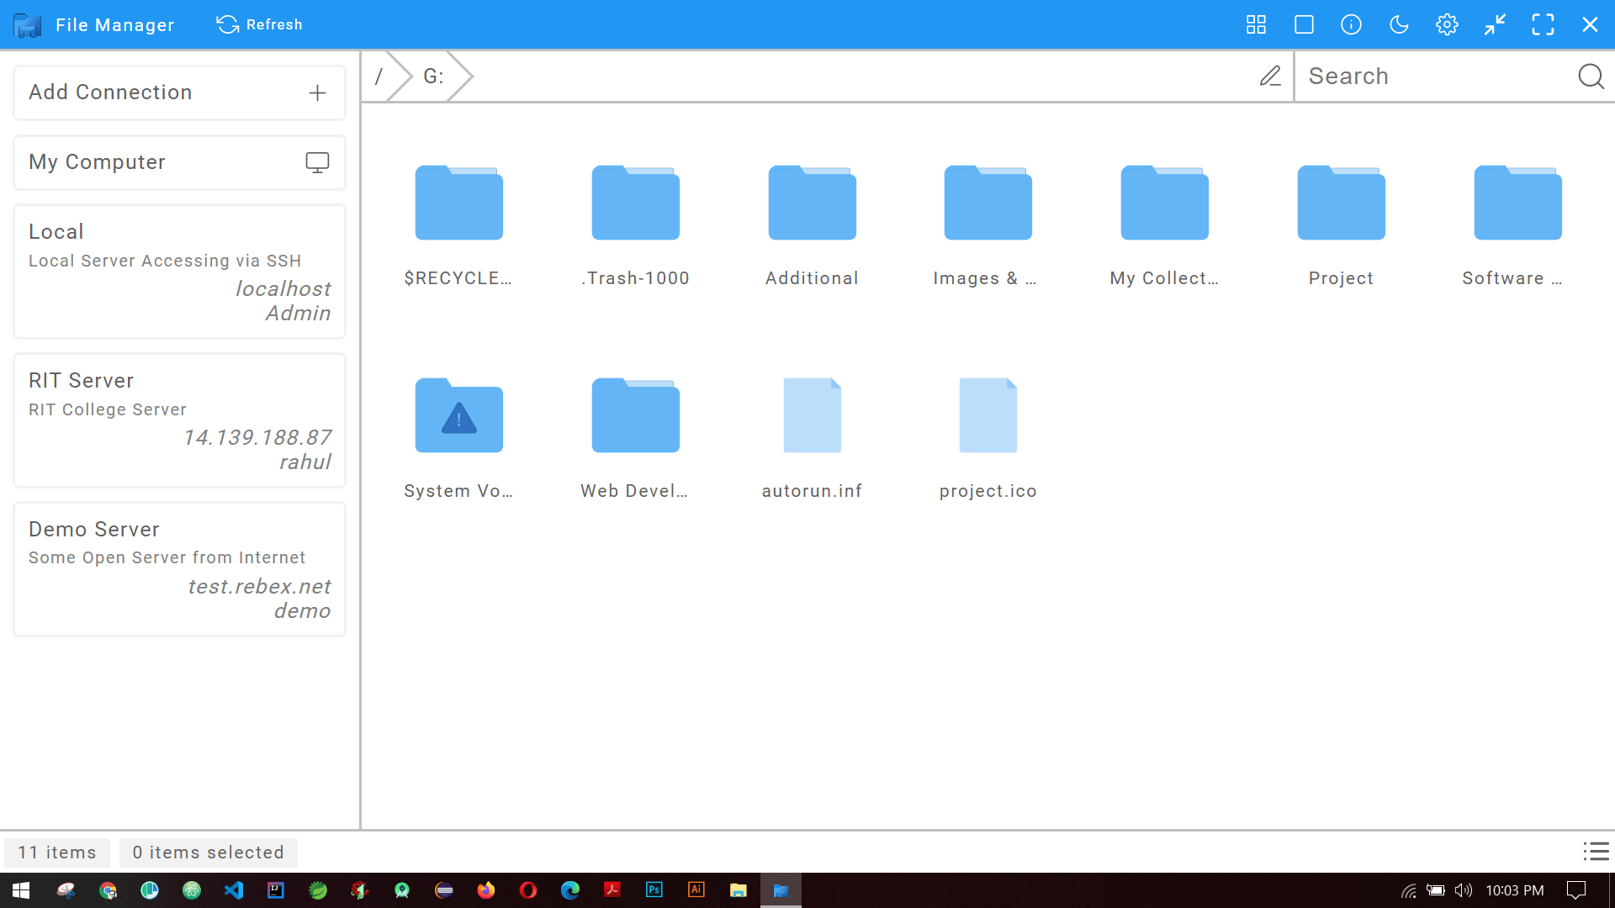Open the root breadcrumb slash
This screenshot has width=1615, height=908.
click(x=381, y=76)
